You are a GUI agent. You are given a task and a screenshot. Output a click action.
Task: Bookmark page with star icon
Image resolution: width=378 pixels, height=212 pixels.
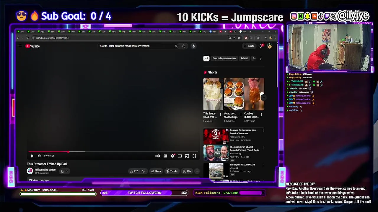pos(239,38)
